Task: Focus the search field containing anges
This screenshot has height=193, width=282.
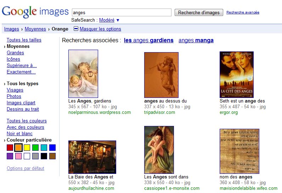Action: [122, 12]
